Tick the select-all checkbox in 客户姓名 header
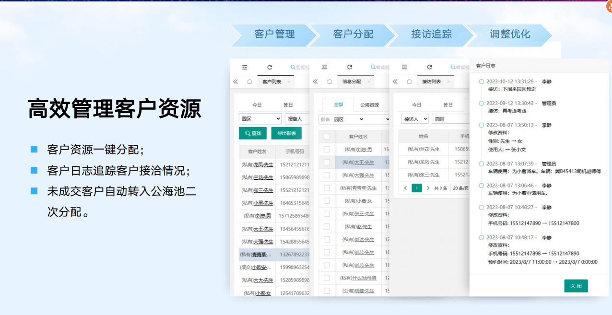 pyautogui.click(x=327, y=137)
